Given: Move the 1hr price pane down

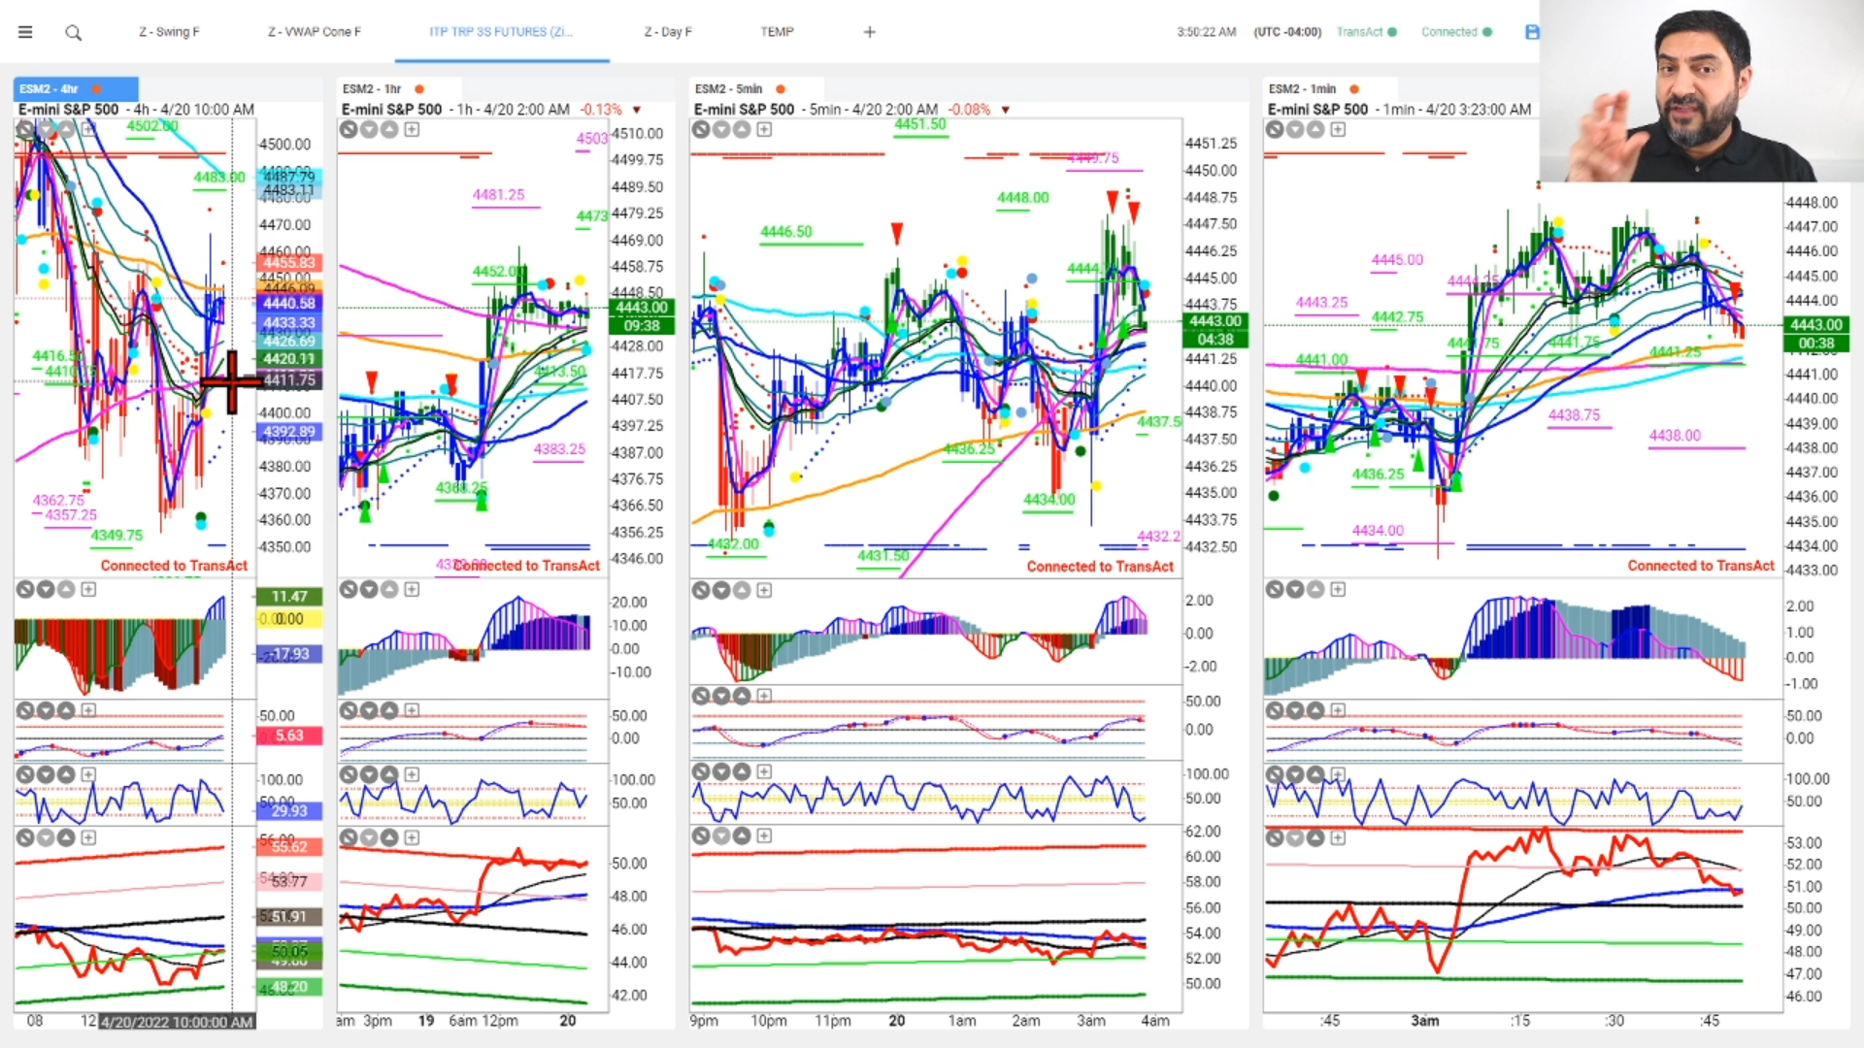Looking at the screenshot, I should click(x=369, y=129).
